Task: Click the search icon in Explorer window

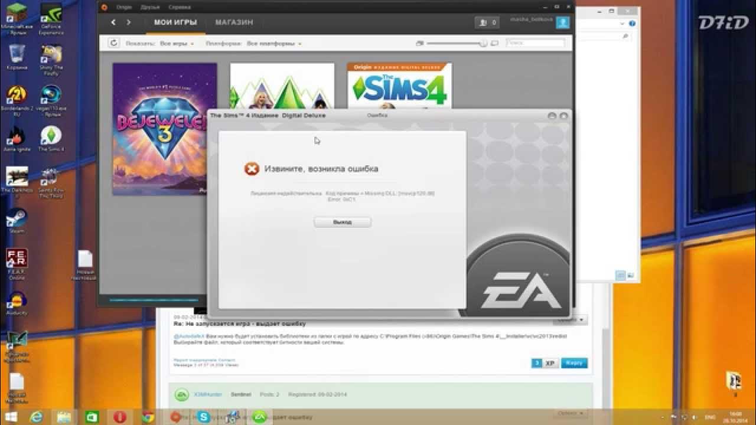Action: (625, 37)
